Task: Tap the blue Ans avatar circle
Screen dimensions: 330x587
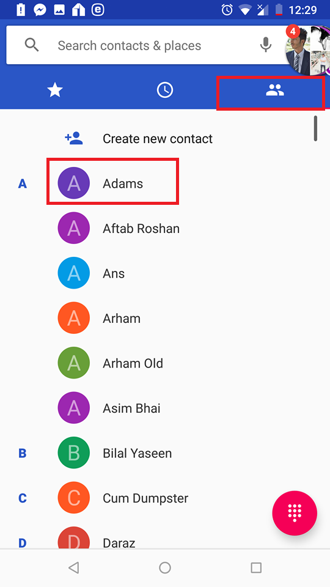Action: click(74, 273)
